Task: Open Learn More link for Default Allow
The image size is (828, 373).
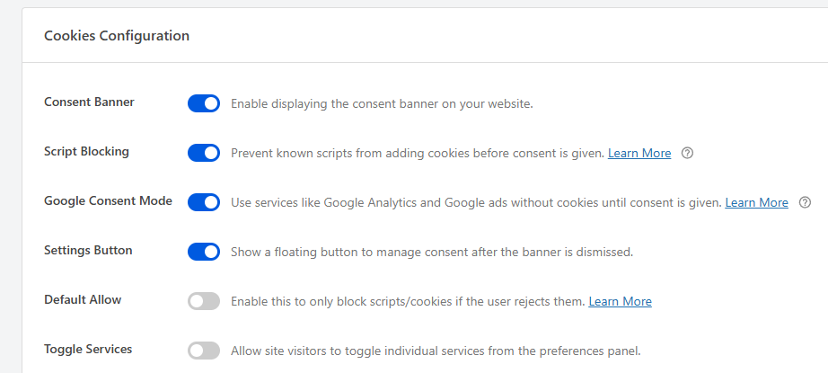Action: 620,301
